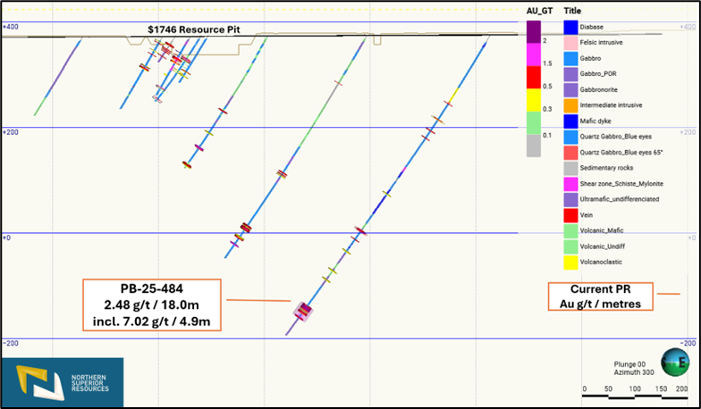Select the Diabase legend color swatch
This screenshot has height=409, width=701.
point(570,27)
